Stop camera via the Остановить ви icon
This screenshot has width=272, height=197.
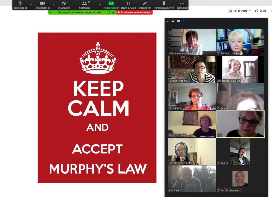click(x=42, y=3)
